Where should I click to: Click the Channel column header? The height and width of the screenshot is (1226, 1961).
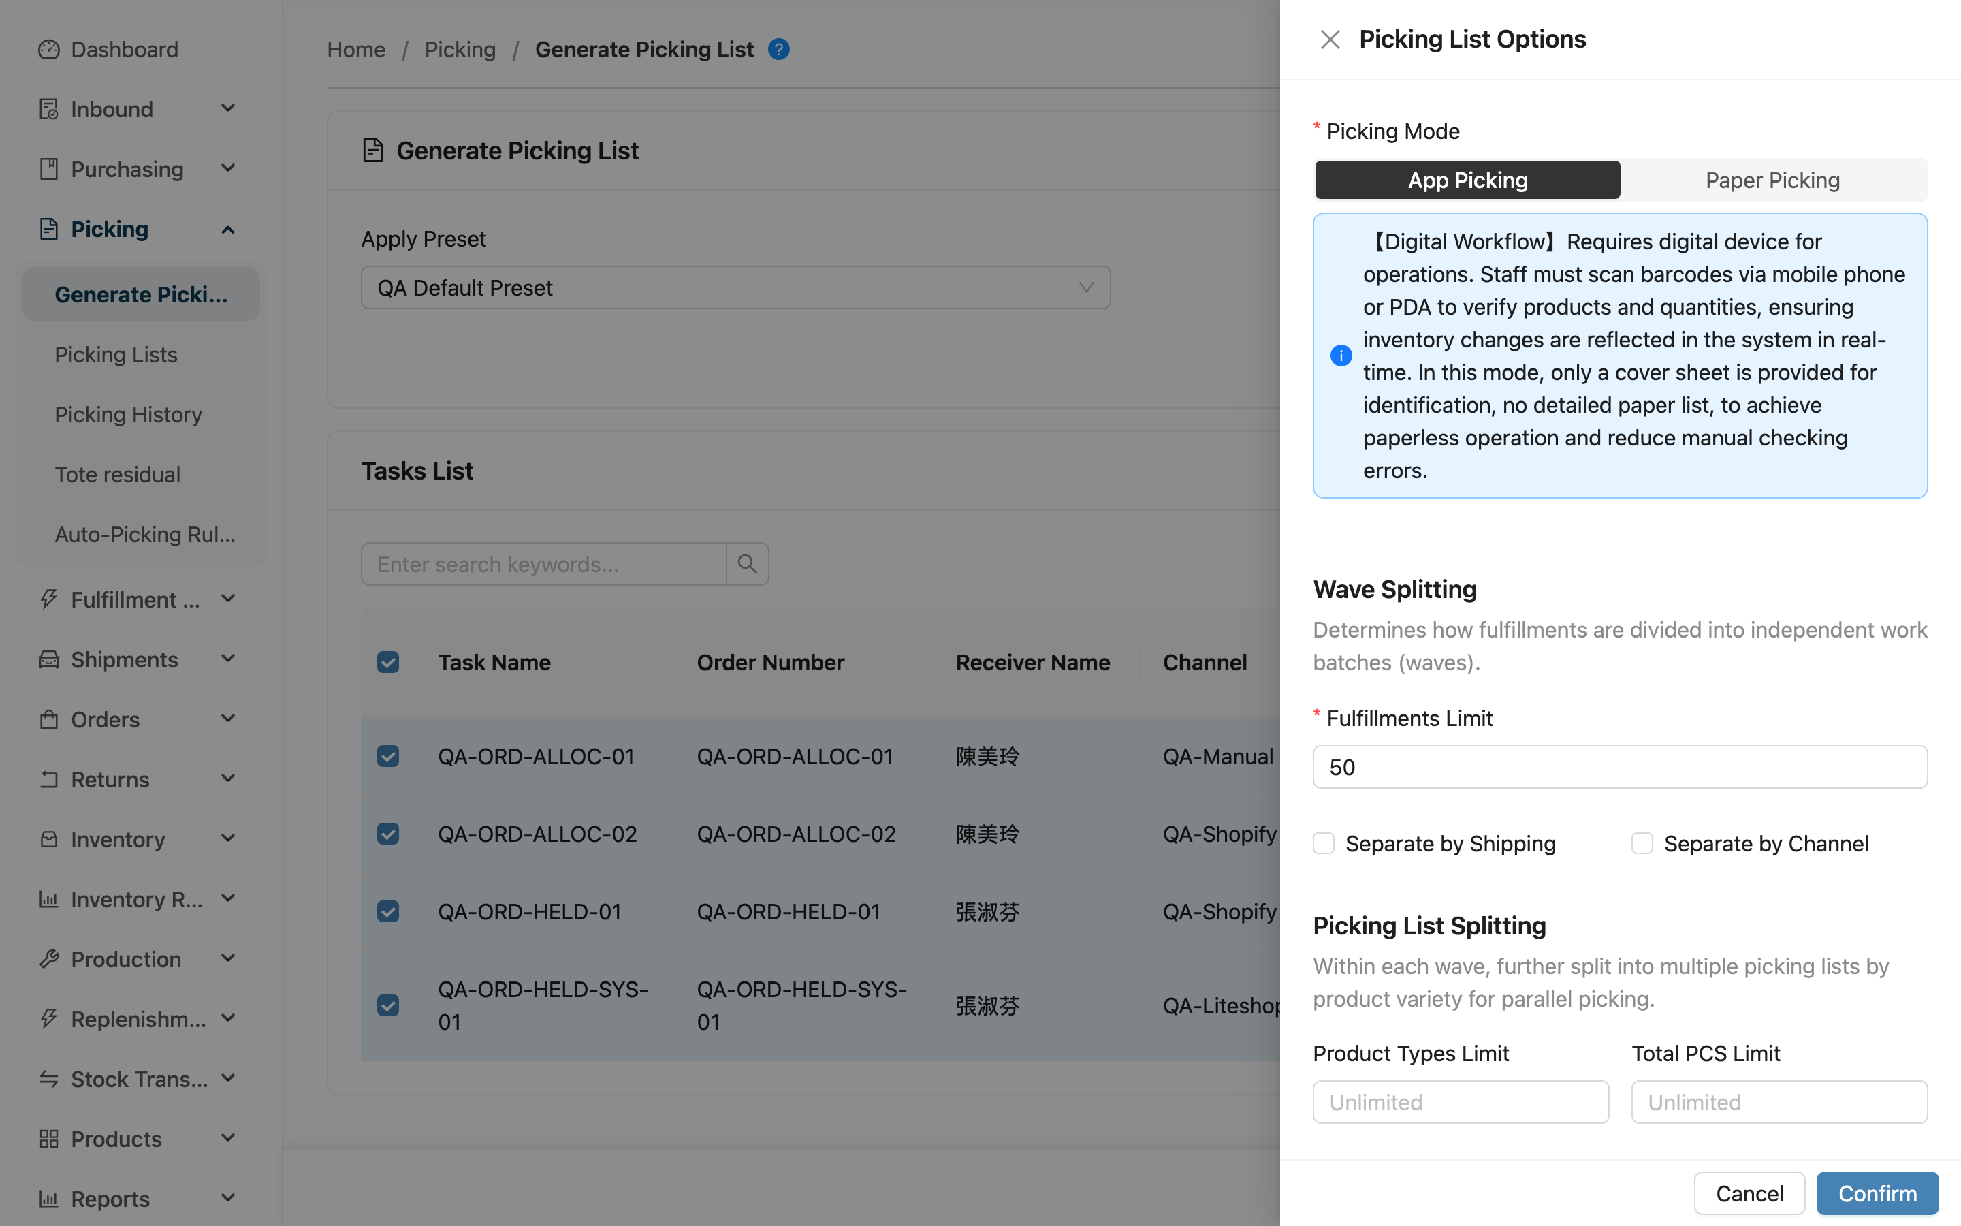1205,663
